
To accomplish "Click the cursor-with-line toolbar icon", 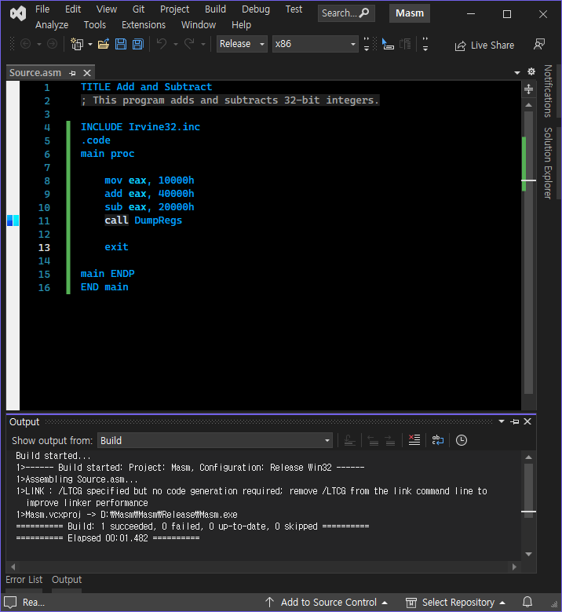I will click(388, 44).
